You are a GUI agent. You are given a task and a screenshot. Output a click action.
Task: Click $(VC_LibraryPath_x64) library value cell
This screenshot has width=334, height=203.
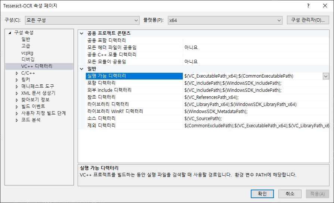click(256, 104)
